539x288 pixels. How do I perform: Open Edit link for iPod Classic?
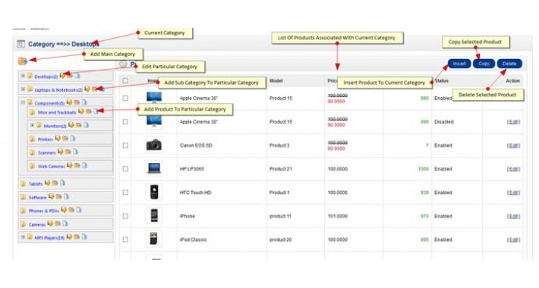[x=513, y=239]
